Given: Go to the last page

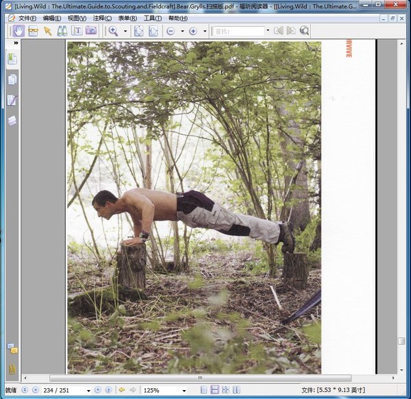Looking at the screenshot, I should pyautogui.click(x=108, y=390).
